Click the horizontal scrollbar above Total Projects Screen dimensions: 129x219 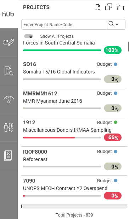tap(74, 206)
